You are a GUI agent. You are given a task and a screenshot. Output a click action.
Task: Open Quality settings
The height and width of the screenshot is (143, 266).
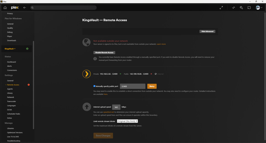(x=10, y=28)
